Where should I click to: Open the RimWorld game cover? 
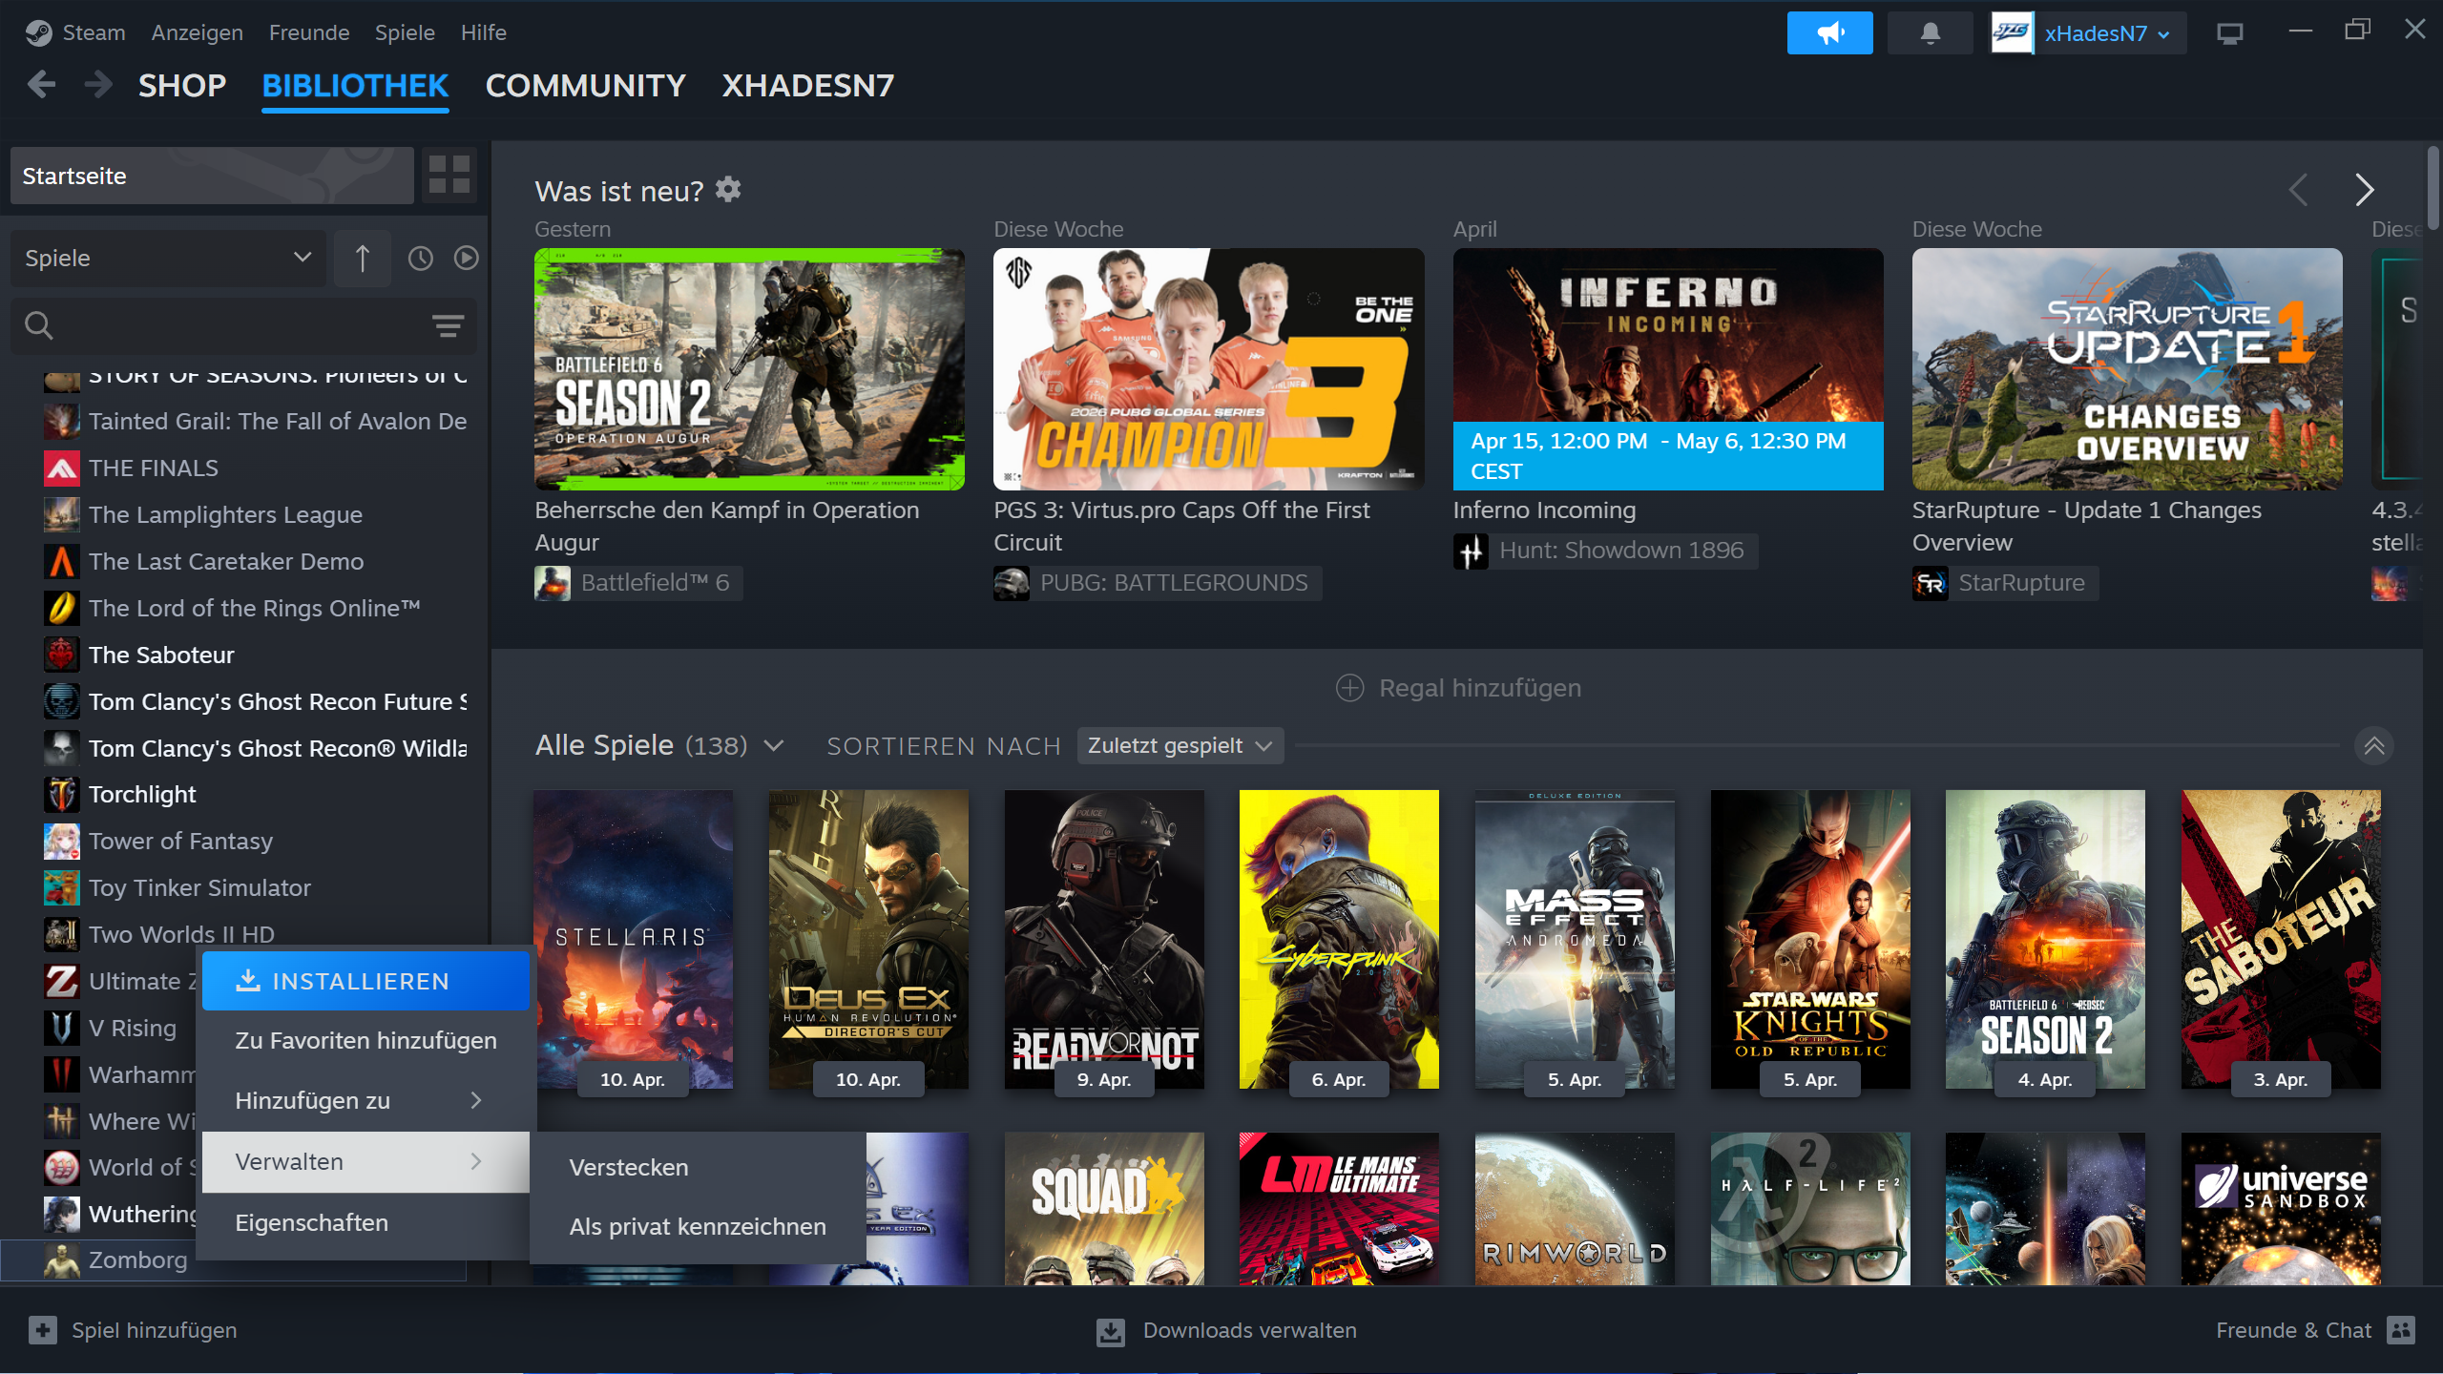click(1575, 1209)
